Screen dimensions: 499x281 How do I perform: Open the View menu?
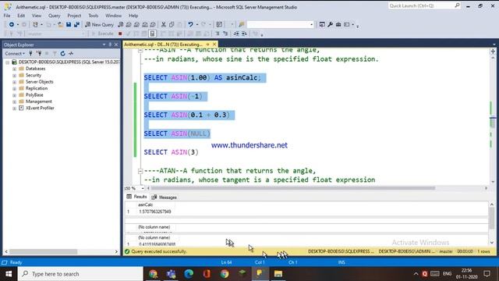(x=37, y=16)
